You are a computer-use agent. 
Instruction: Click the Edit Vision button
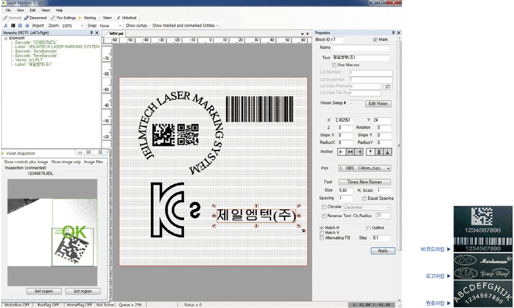click(x=378, y=103)
